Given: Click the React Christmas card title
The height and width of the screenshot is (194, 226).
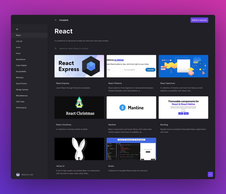Looking at the screenshot, I should tap(64, 125).
